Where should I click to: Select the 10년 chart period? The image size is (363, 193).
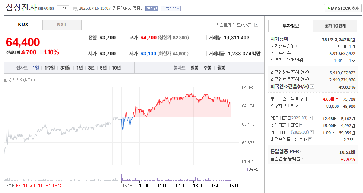[116, 68]
